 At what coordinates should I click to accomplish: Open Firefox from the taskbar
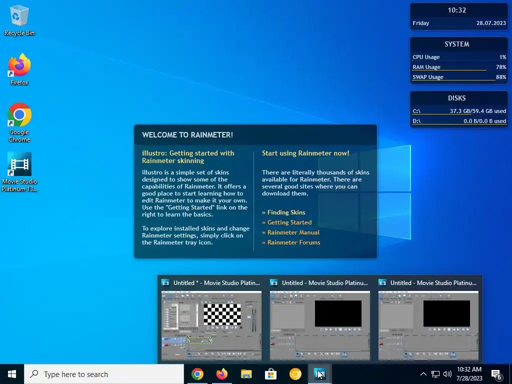click(221, 374)
